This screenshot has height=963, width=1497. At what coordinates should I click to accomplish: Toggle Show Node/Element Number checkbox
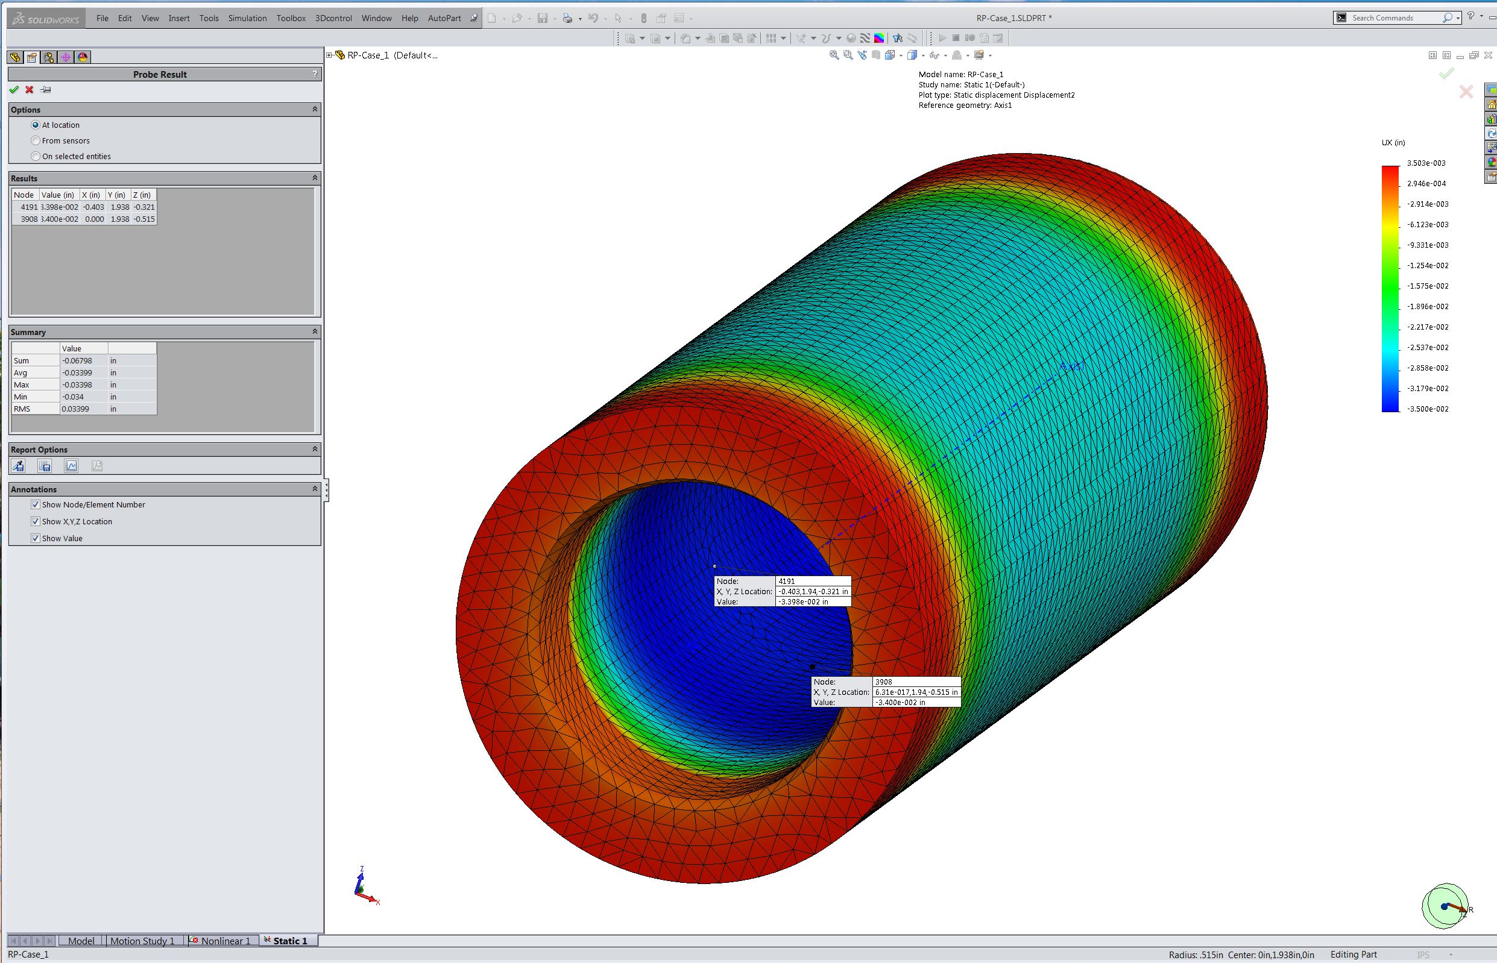[36, 504]
